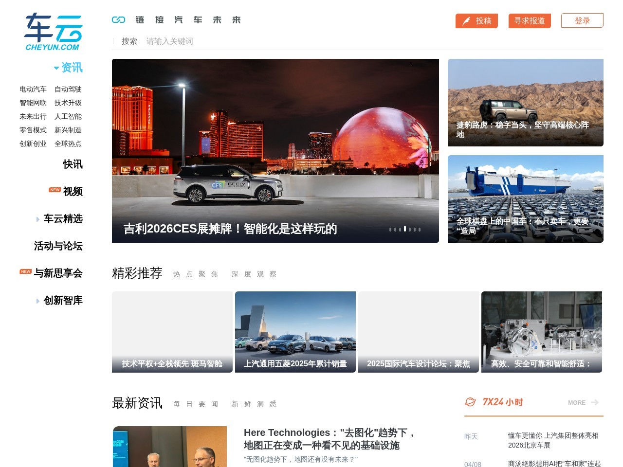The height and width of the screenshot is (467, 623).
Task: Select the 技术升级 category
Action: (x=68, y=103)
